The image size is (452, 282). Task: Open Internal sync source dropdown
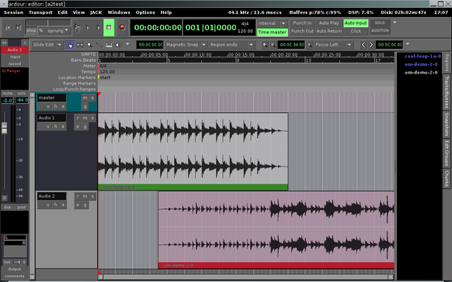pos(272,23)
